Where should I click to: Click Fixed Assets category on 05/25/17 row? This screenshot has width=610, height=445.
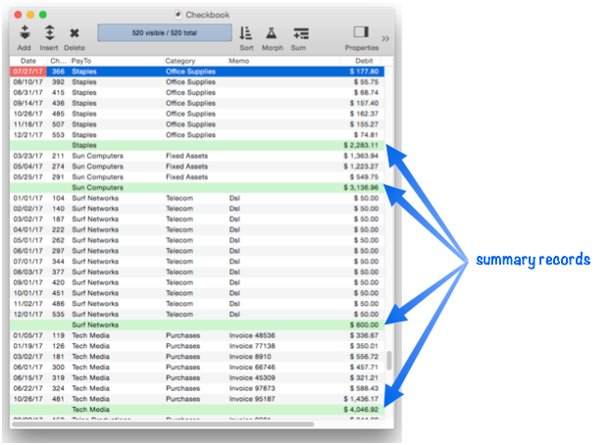coord(186,177)
